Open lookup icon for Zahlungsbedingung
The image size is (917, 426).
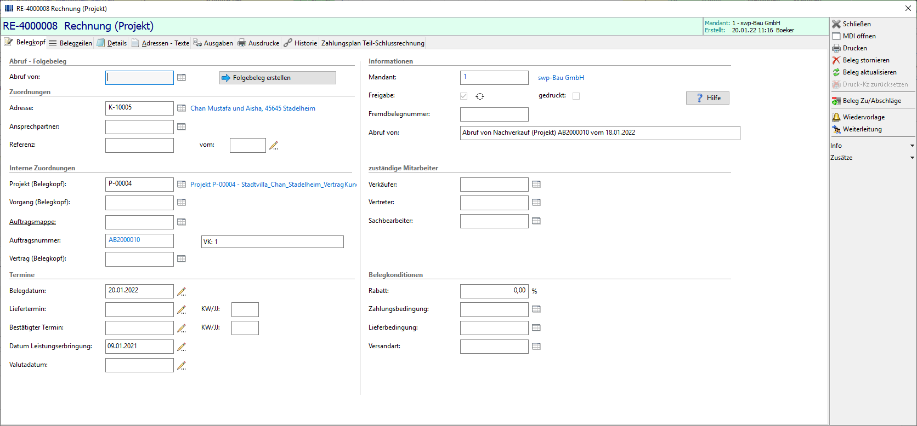[536, 309]
